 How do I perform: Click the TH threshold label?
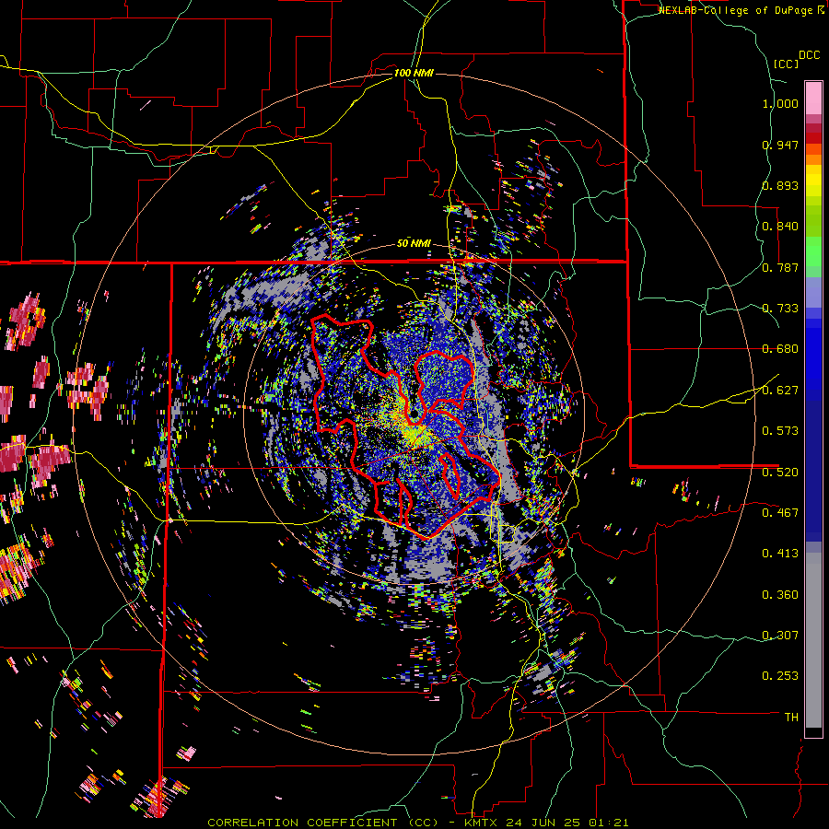(x=791, y=718)
